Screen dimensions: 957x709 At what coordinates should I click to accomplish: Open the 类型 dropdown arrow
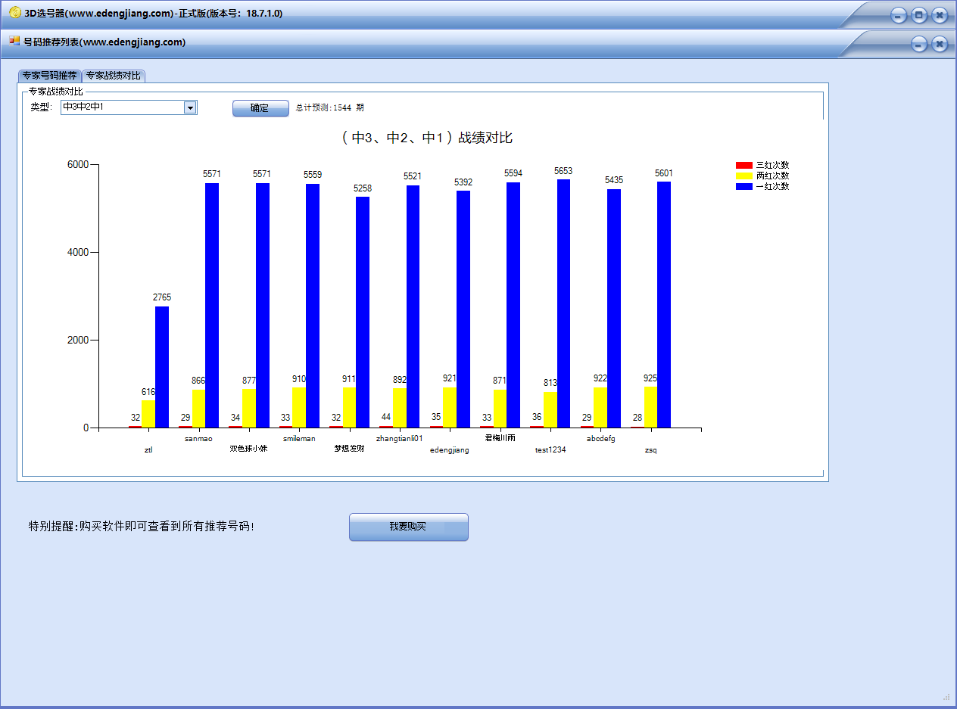pyautogui.click(x=190, y=107)
